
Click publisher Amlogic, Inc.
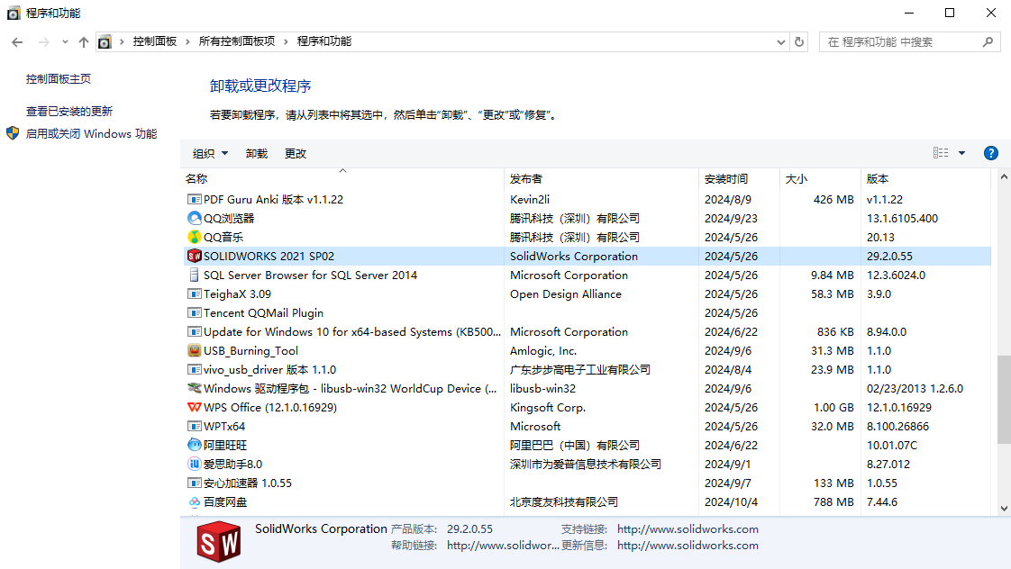[543, 350]
